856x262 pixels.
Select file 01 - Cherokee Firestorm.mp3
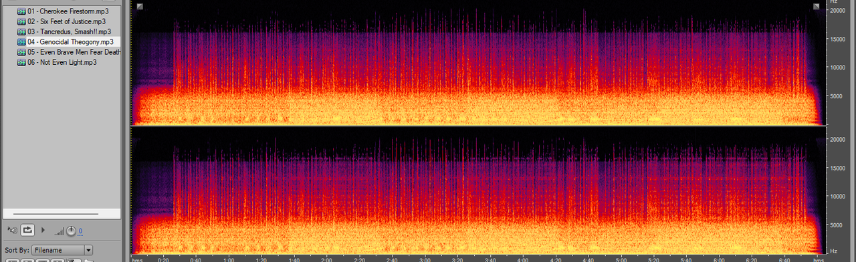[68, 11]
